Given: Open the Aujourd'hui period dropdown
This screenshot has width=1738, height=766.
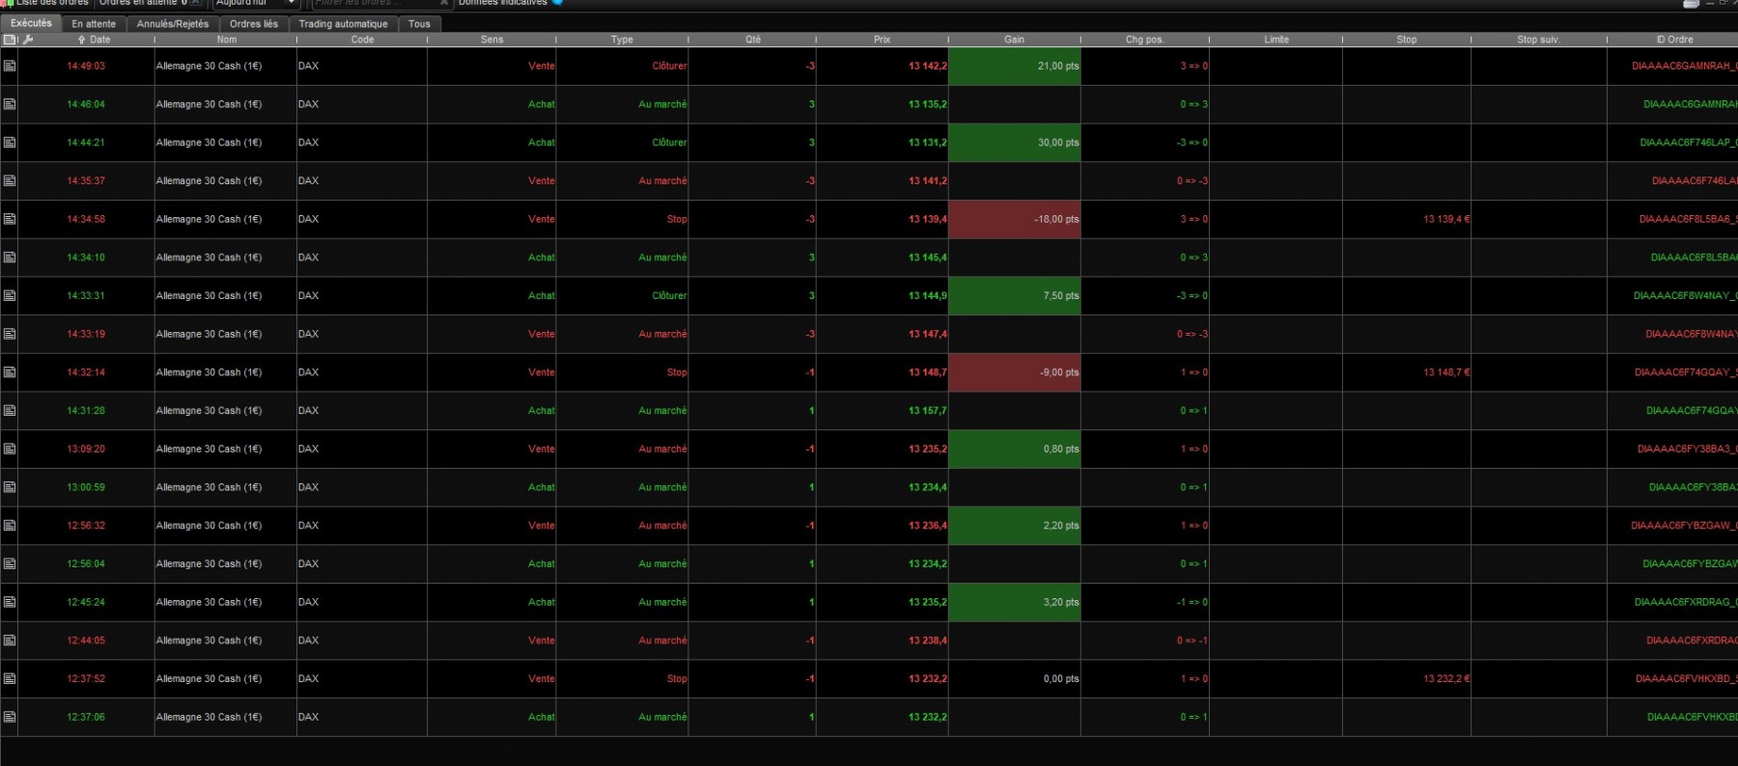Looking at the screenshot, I should pos(256,4).
